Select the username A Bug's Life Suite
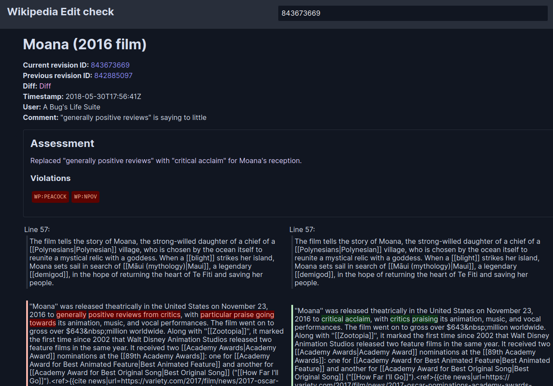 (72, 107)
